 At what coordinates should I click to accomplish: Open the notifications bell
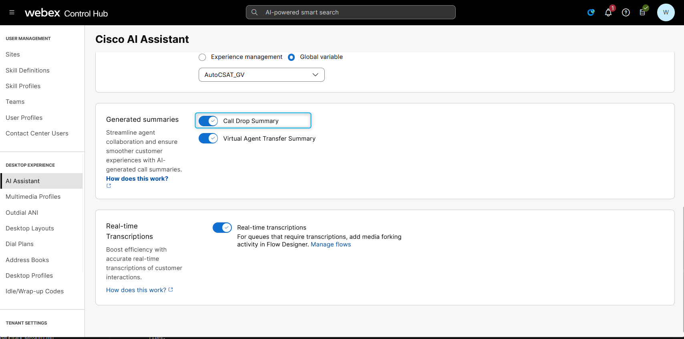point(608,12)
